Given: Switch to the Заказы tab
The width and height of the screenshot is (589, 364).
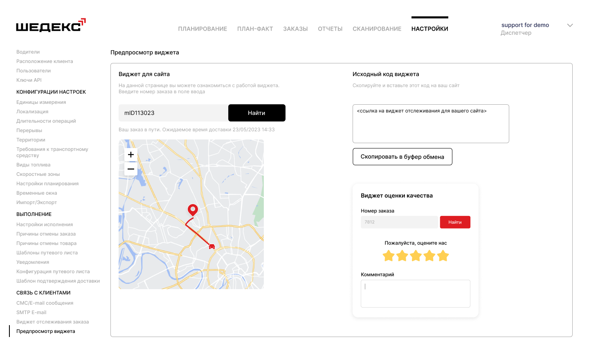Looking at the screenshot, I should click(295, 29).
